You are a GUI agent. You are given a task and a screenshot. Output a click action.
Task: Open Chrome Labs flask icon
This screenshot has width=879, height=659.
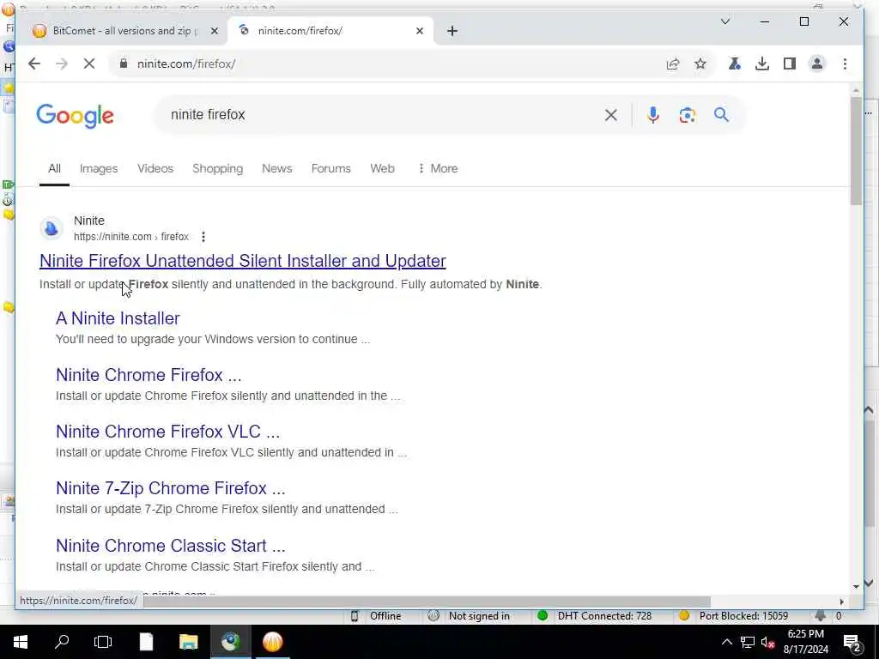click(x=735, y=63)
